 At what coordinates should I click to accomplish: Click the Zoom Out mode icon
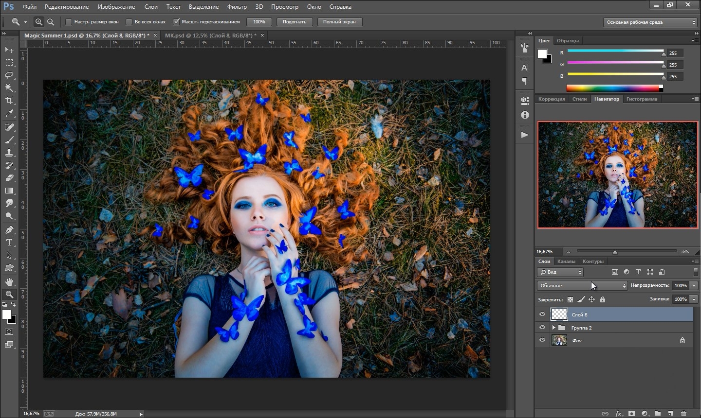[51, 22]
